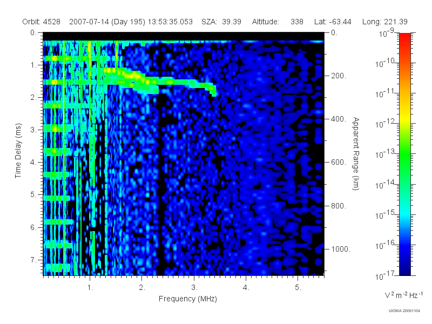Click the 'V² m⁻² Hz⁻¹' units label
This screenshot has height=324, width=432.
tap(403, 295)
